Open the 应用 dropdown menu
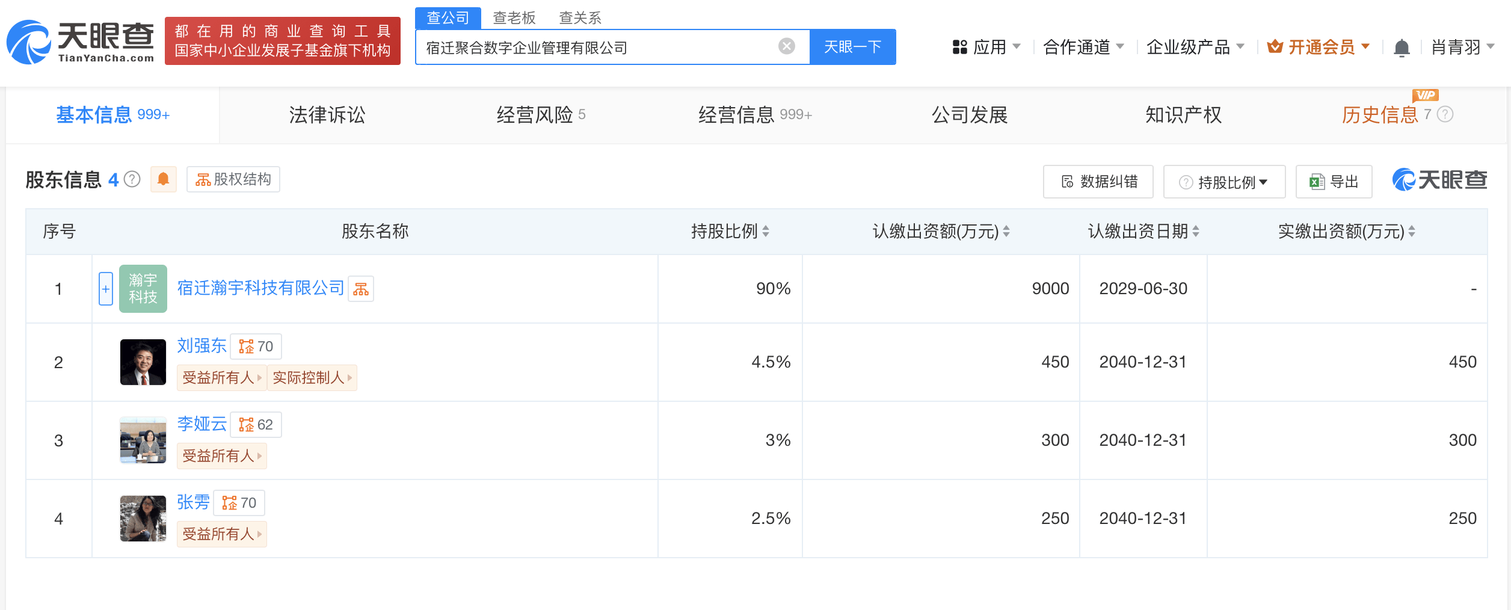The width and height of the screenshot is (1511, 610). (986, 47)
